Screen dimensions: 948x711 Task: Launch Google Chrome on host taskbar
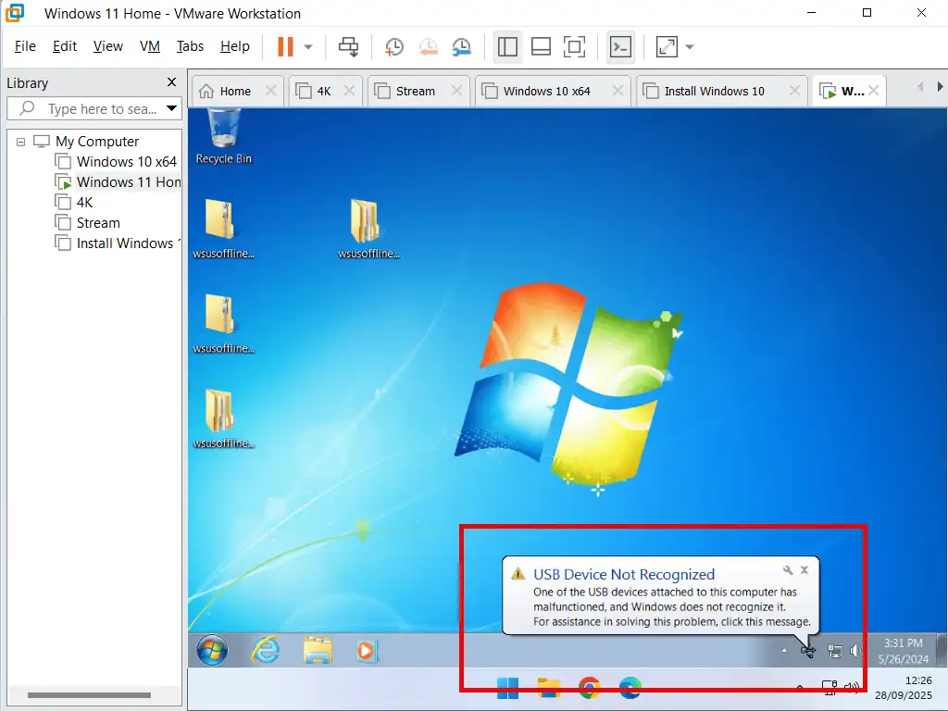[x=589, y=689]
